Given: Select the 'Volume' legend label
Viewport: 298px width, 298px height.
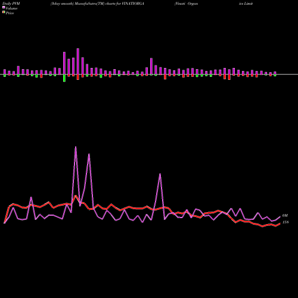Looking at the screenshot, I should pos(11,8).
